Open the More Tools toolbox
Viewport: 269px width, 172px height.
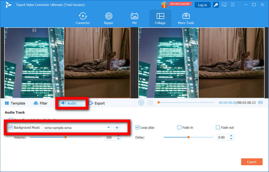[x=186, y=18]
